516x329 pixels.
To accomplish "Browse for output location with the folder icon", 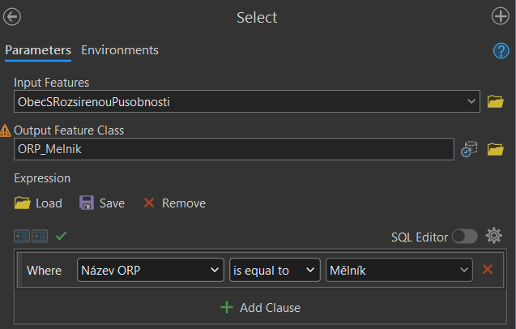I will pyautogui.click(x=495, y=149).
